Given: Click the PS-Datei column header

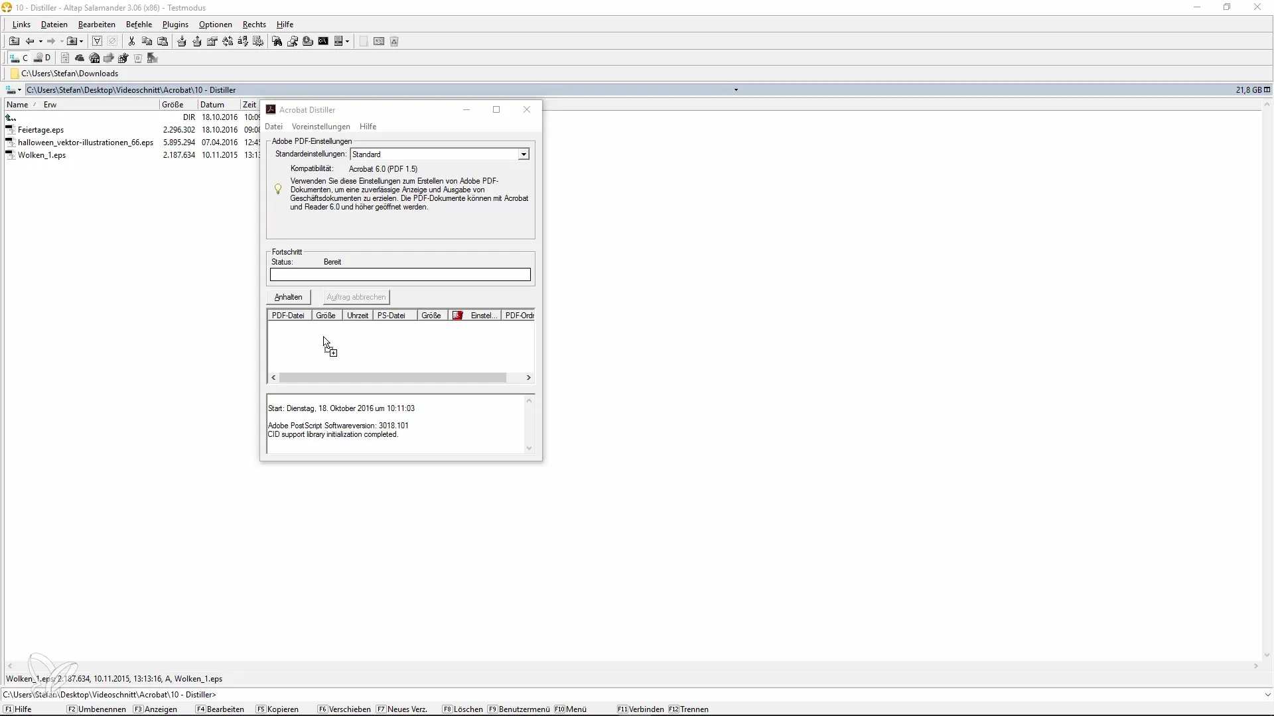Looking at the screenshot, I should tap(395, 316).
